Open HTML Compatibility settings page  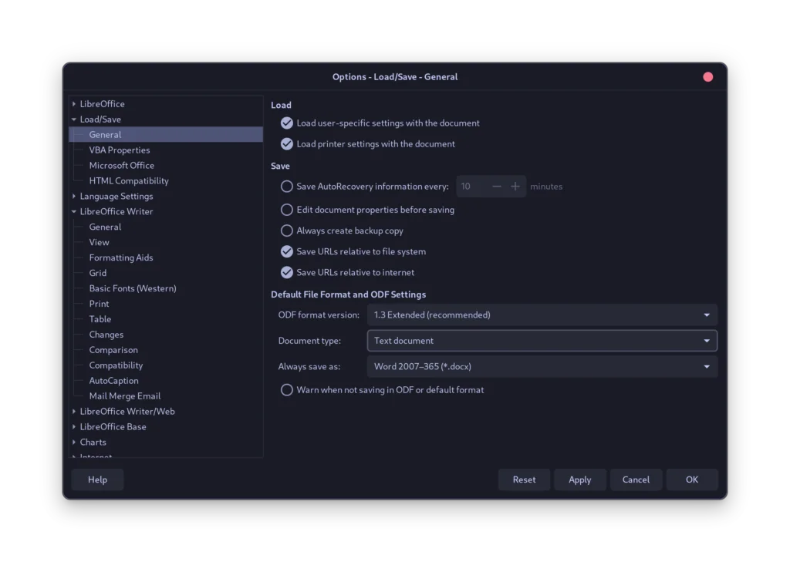tap(129, 181)
